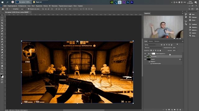Click the fx icon in the Layers panel footer
Image resolution: width=199 pixels, height=111 pixels.
tap(166, 110)
